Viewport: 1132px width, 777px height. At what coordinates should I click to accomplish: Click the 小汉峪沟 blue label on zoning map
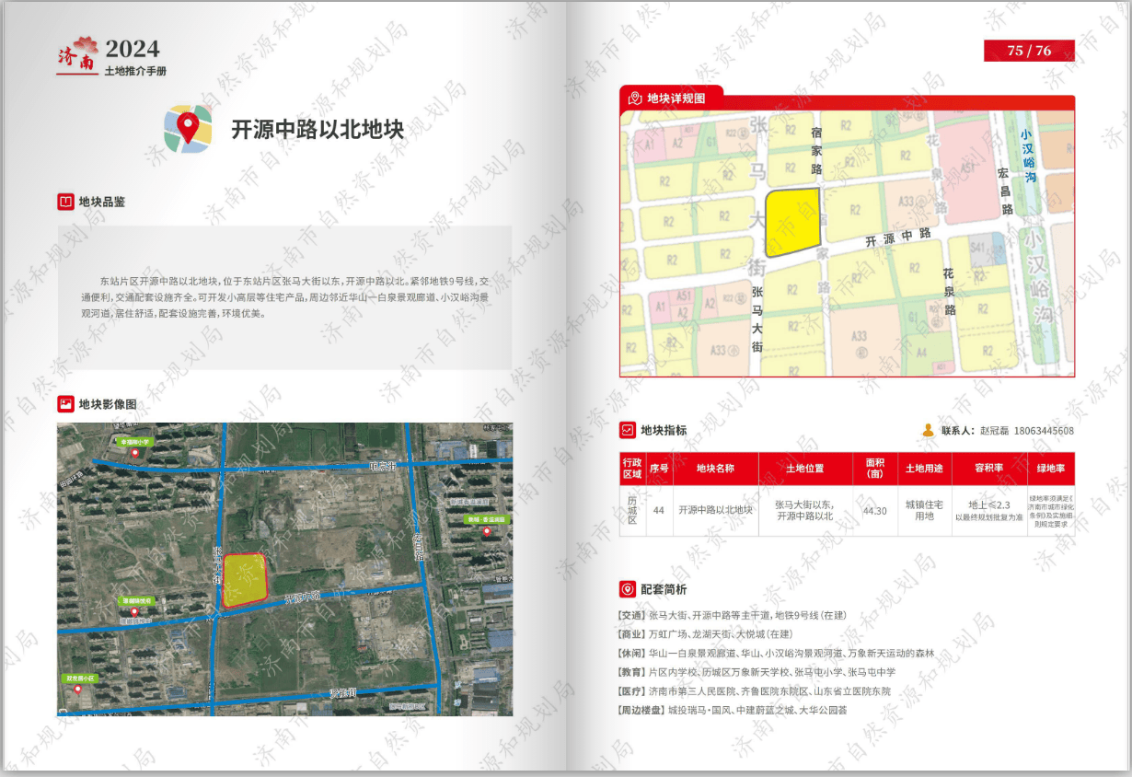point(1028,154)
